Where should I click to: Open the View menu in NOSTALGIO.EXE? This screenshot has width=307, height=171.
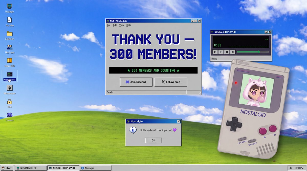(122, 25)
